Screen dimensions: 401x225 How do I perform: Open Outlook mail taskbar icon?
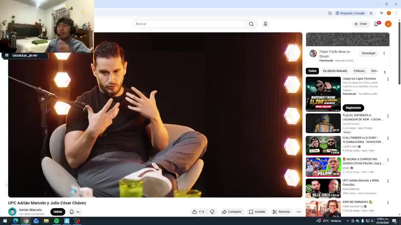point(36,221)
